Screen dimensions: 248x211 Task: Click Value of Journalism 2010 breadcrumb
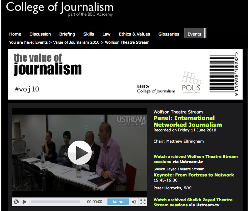click(76, 42)
